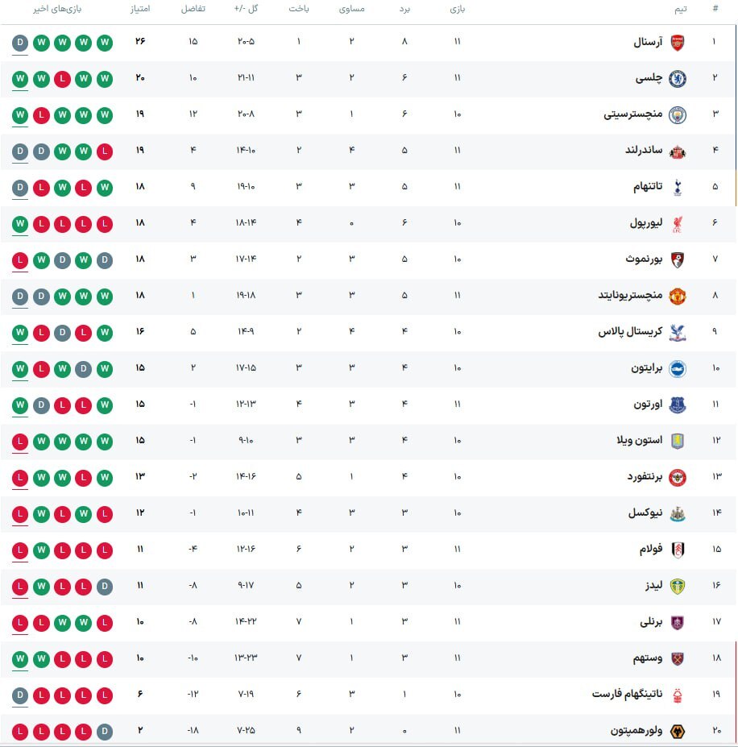Screen dimensions: 738x747
Task: Click Liverpool's only green W form badge
Action: point(20,224)
